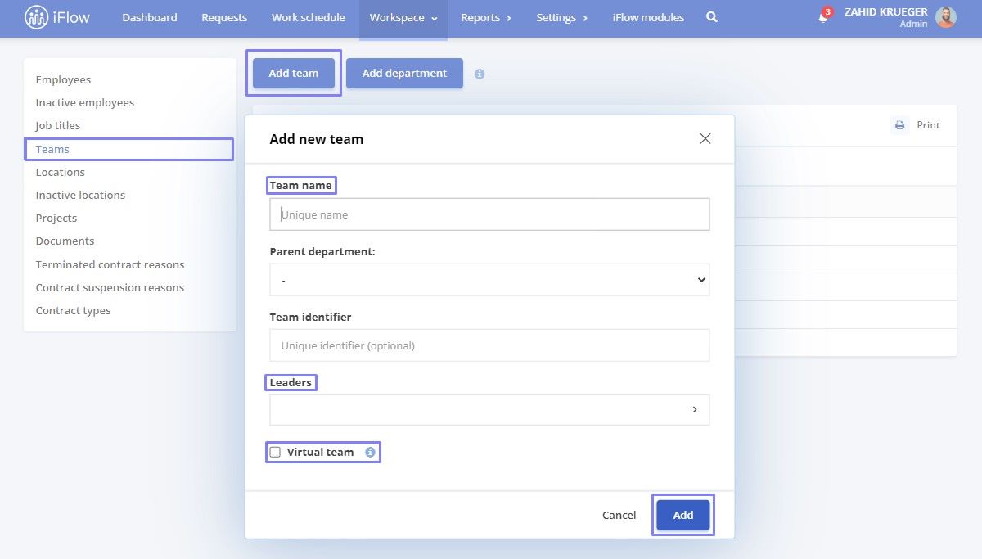Click the info icon beside Add department
This screenshot has width=982, height=559.
pos(480,74)
